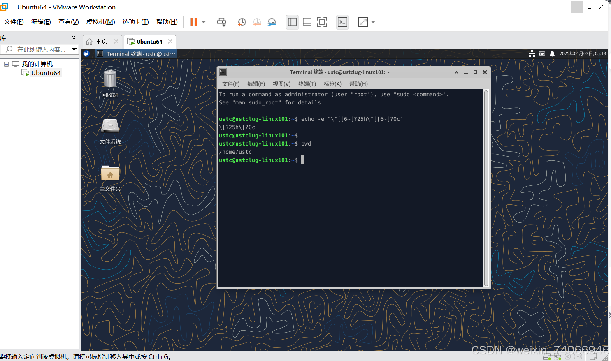
Task: Enter full screen mode
Action: (322, 22)
